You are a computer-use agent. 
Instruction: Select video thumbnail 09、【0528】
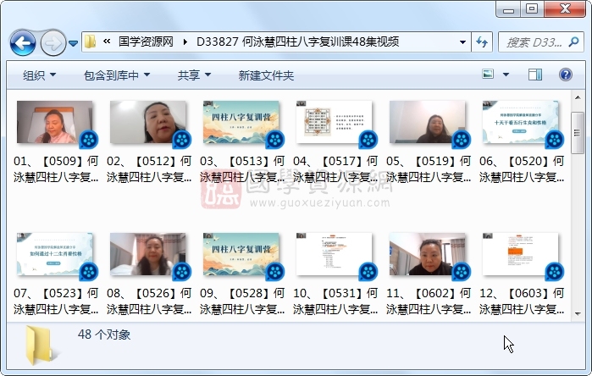[x=243, y=256]
